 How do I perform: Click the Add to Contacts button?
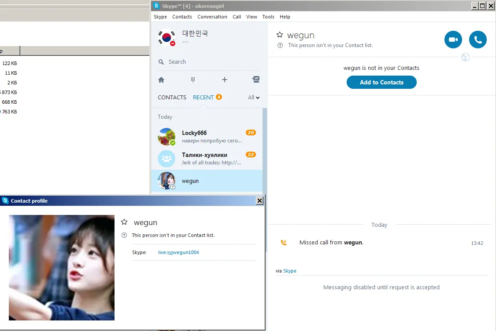coord(381,82)
